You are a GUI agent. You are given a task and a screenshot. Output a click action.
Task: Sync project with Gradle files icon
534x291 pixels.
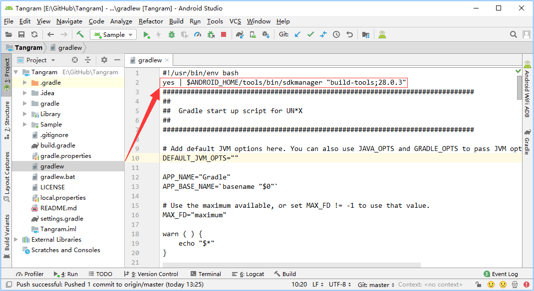240,35
